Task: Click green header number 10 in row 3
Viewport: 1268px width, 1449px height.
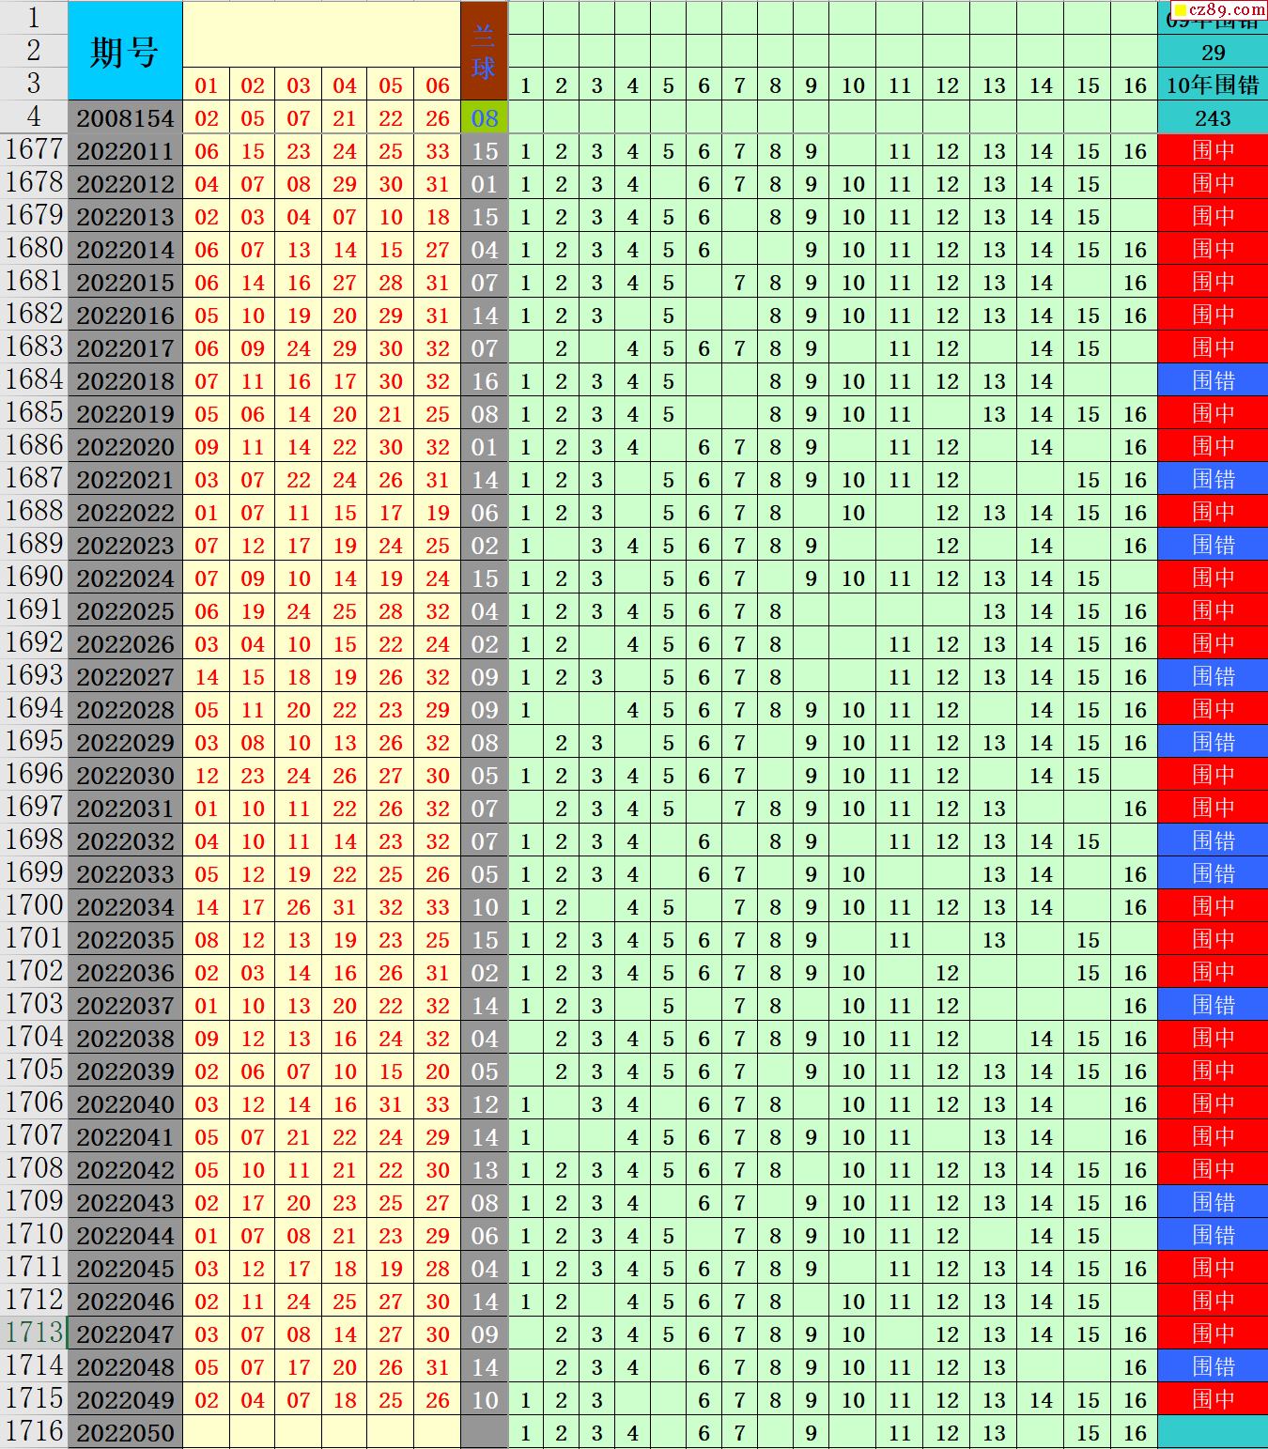Action: click(x=853, y=85)
